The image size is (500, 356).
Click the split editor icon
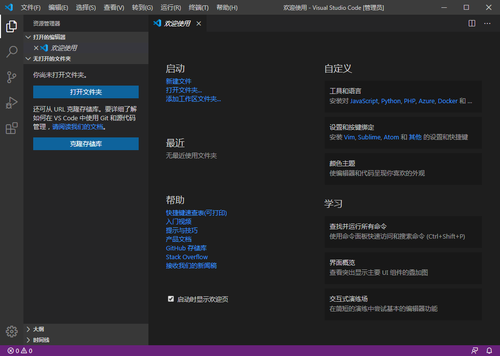coord(472,23)
